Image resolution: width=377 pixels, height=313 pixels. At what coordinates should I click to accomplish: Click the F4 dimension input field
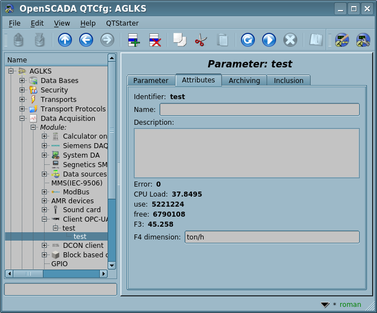pos(272,237)
